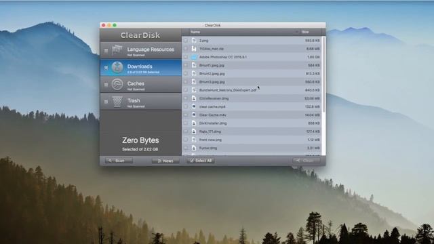Click the Bhunt1.jpeg.jpg file icon

tap(194, 65)
